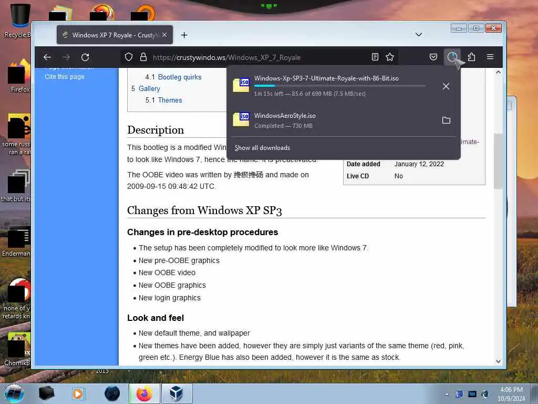Go back with the browser back arrow
Screen dimensions: 538x404
pyautogui.click(x=47, y=57)
